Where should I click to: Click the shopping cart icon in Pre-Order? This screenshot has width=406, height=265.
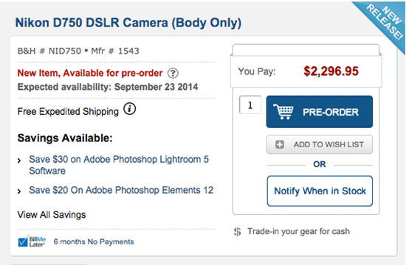283,112
